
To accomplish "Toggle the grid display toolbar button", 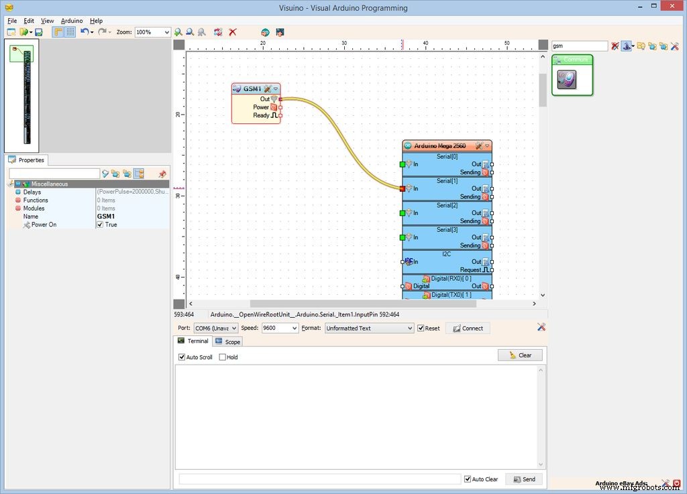I will coord(70,32).
